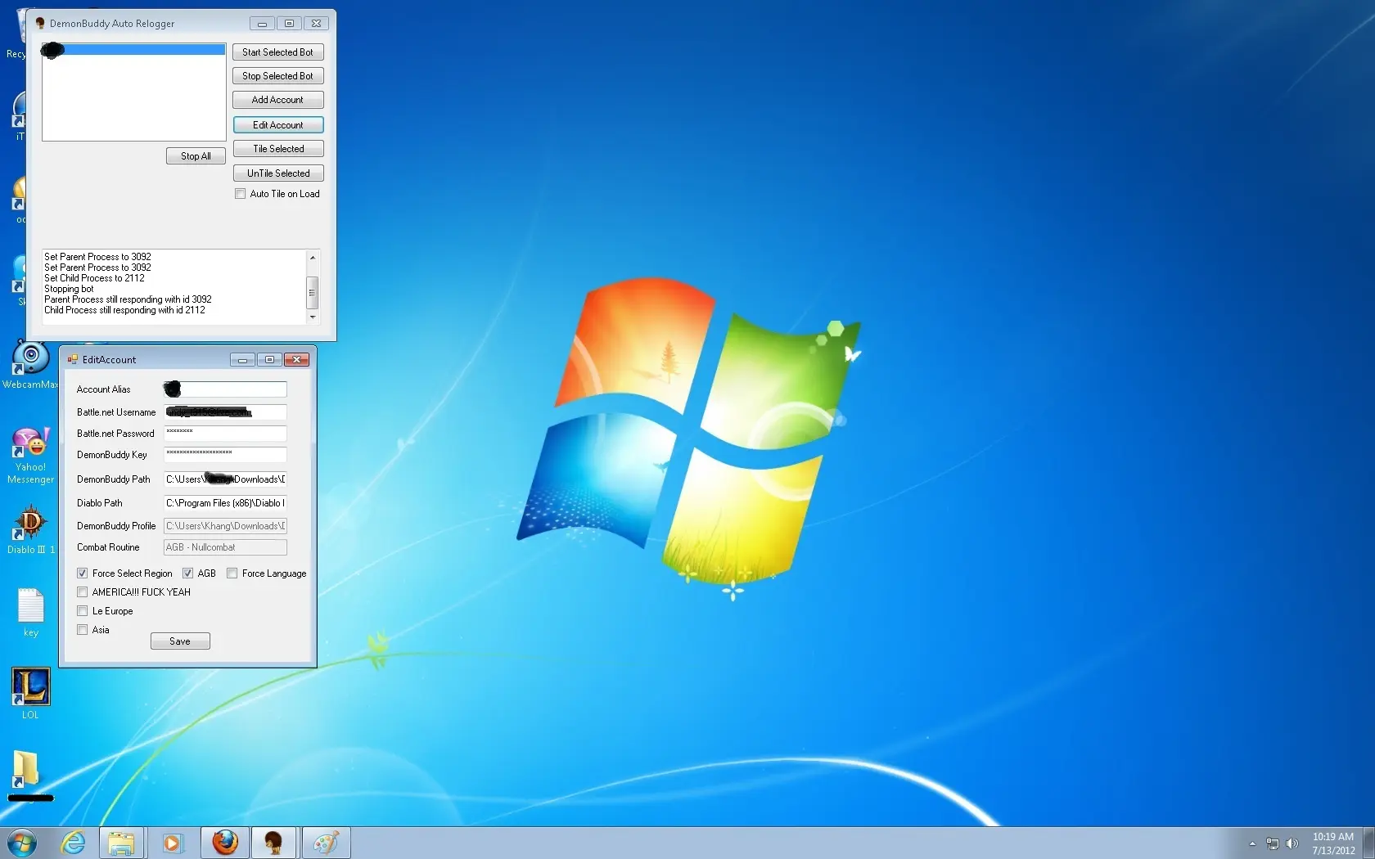
Task: Click the log scrollbar thumb
Action: (x=313, y=292)
